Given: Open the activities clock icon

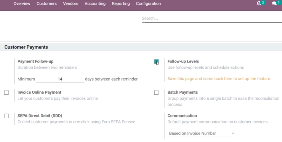Looking at the screenshot, I should click(259, 3).
